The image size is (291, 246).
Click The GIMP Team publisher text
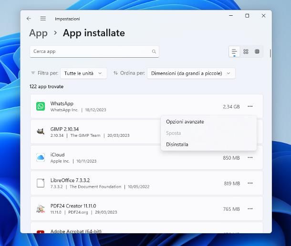click(x=85, y=135)
